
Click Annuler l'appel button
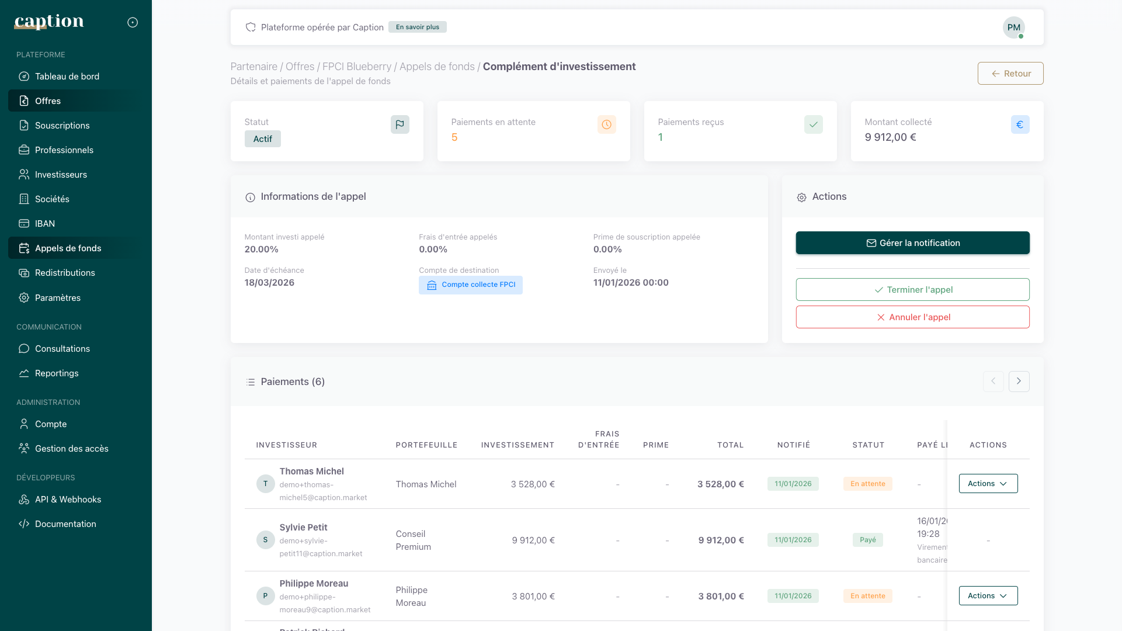pos(912,317)
